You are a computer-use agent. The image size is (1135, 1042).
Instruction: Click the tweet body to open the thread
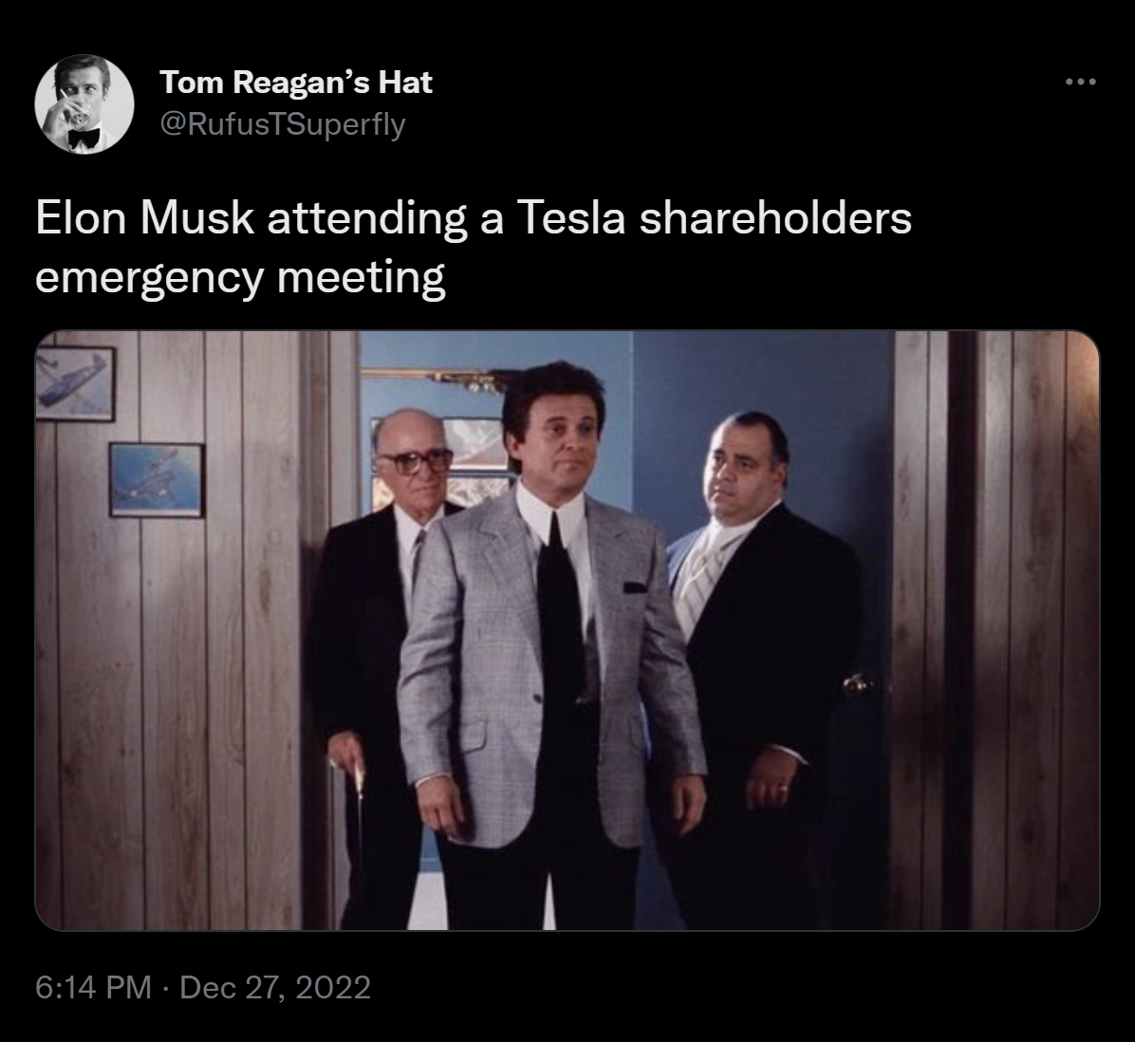pyautogui.click(x=474, y=247)
